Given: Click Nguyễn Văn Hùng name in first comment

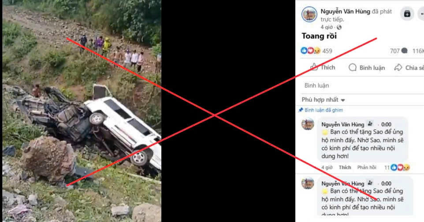Looking at the screenshot, I should [342, 124].
